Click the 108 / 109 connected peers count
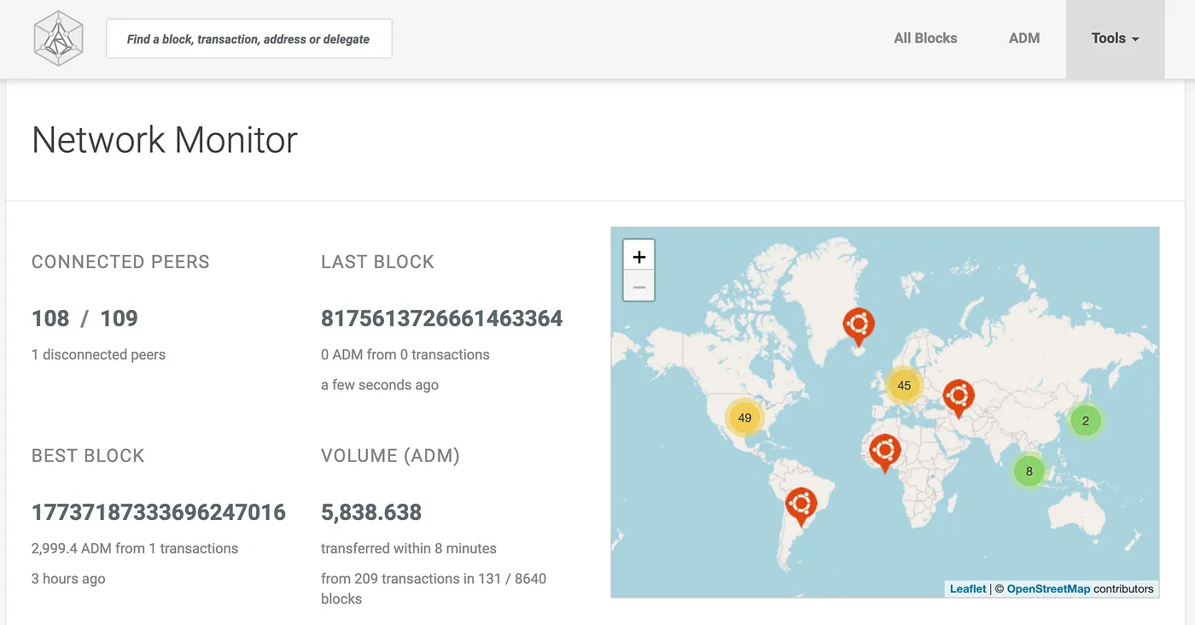 pos(85,318)
